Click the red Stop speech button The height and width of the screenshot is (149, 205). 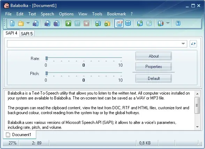(x=86, y=23)
